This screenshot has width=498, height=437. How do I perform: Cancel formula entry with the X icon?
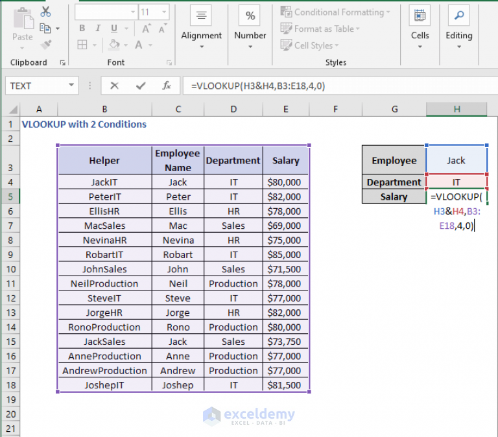115,86
